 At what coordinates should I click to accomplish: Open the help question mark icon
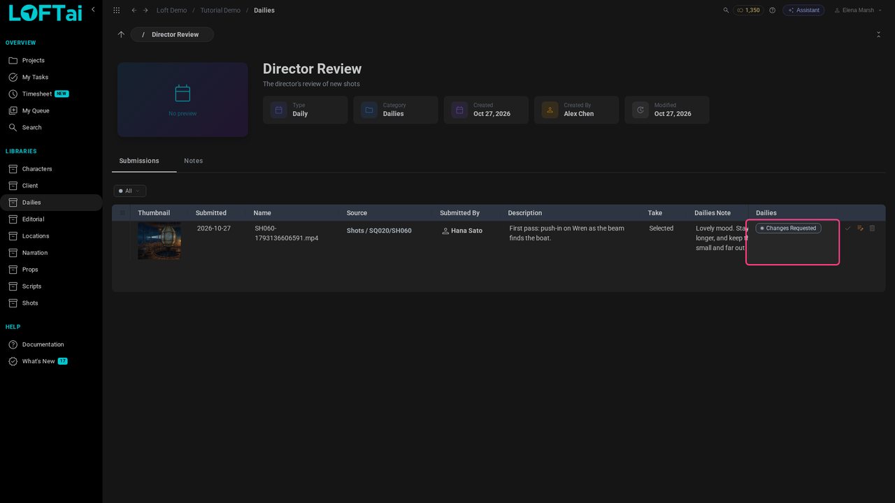[773, 10]
